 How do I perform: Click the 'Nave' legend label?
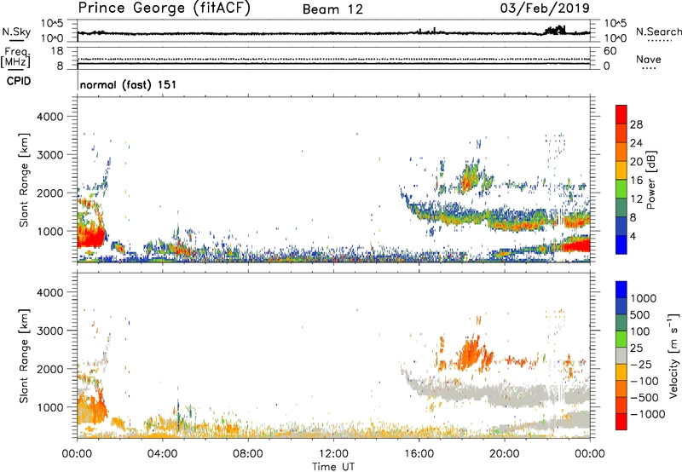tap(648, 60)
